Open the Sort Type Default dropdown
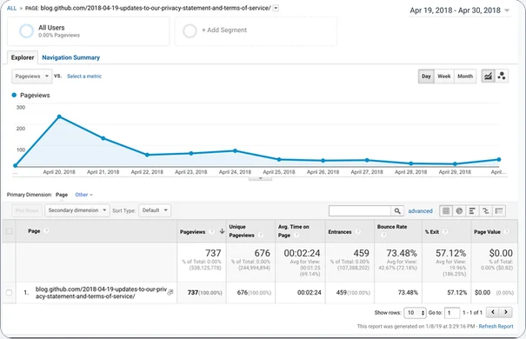Viewport: 526px width, 339px height. click(155, 210)
